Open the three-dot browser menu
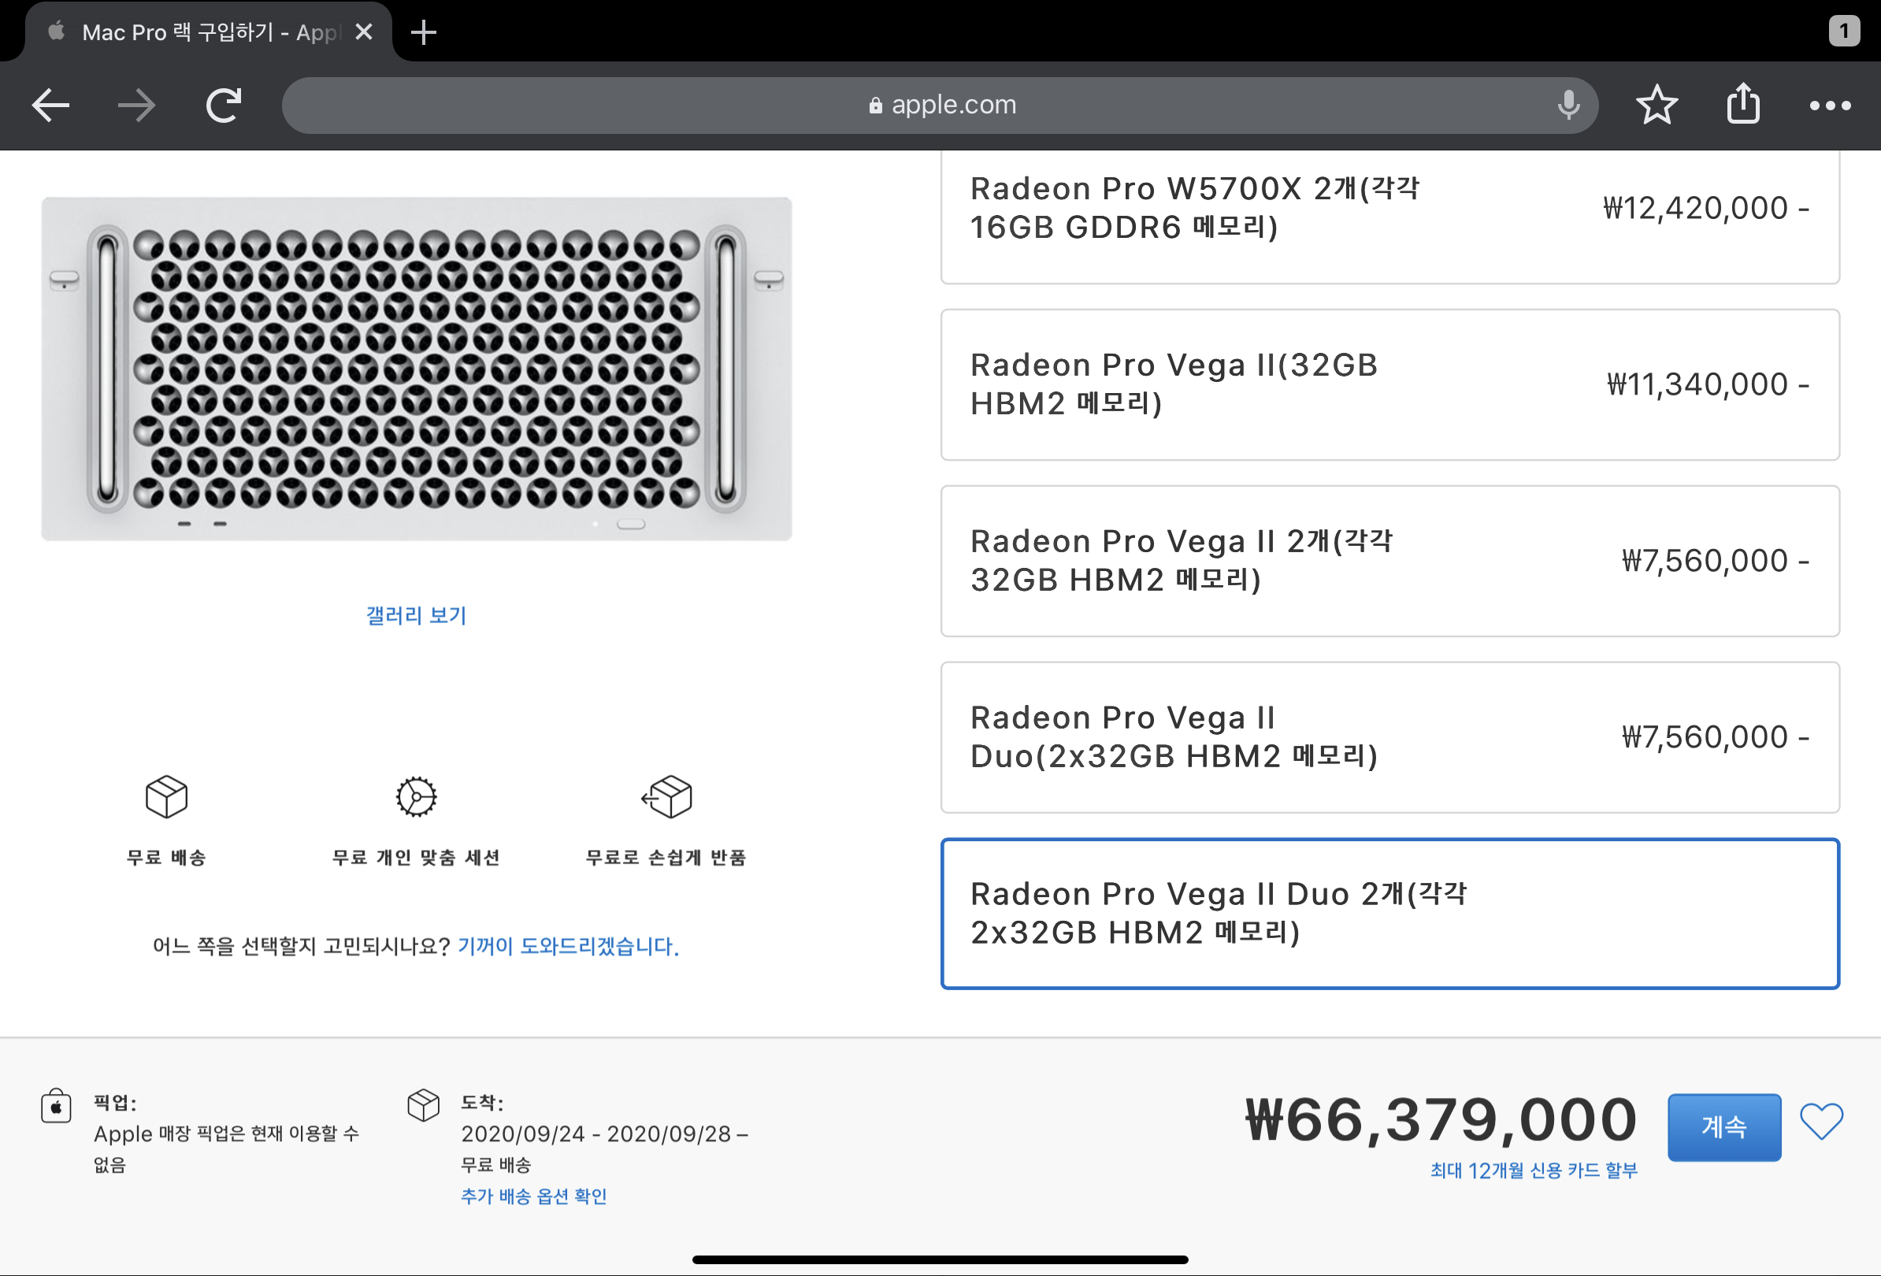 pos(1829,106)
